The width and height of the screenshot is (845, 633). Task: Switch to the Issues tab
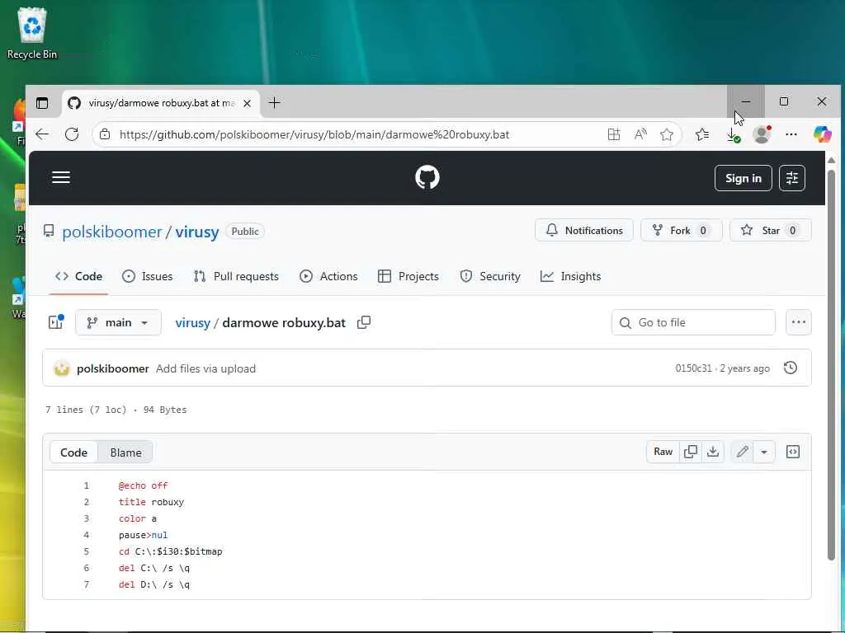pos(148,276)
